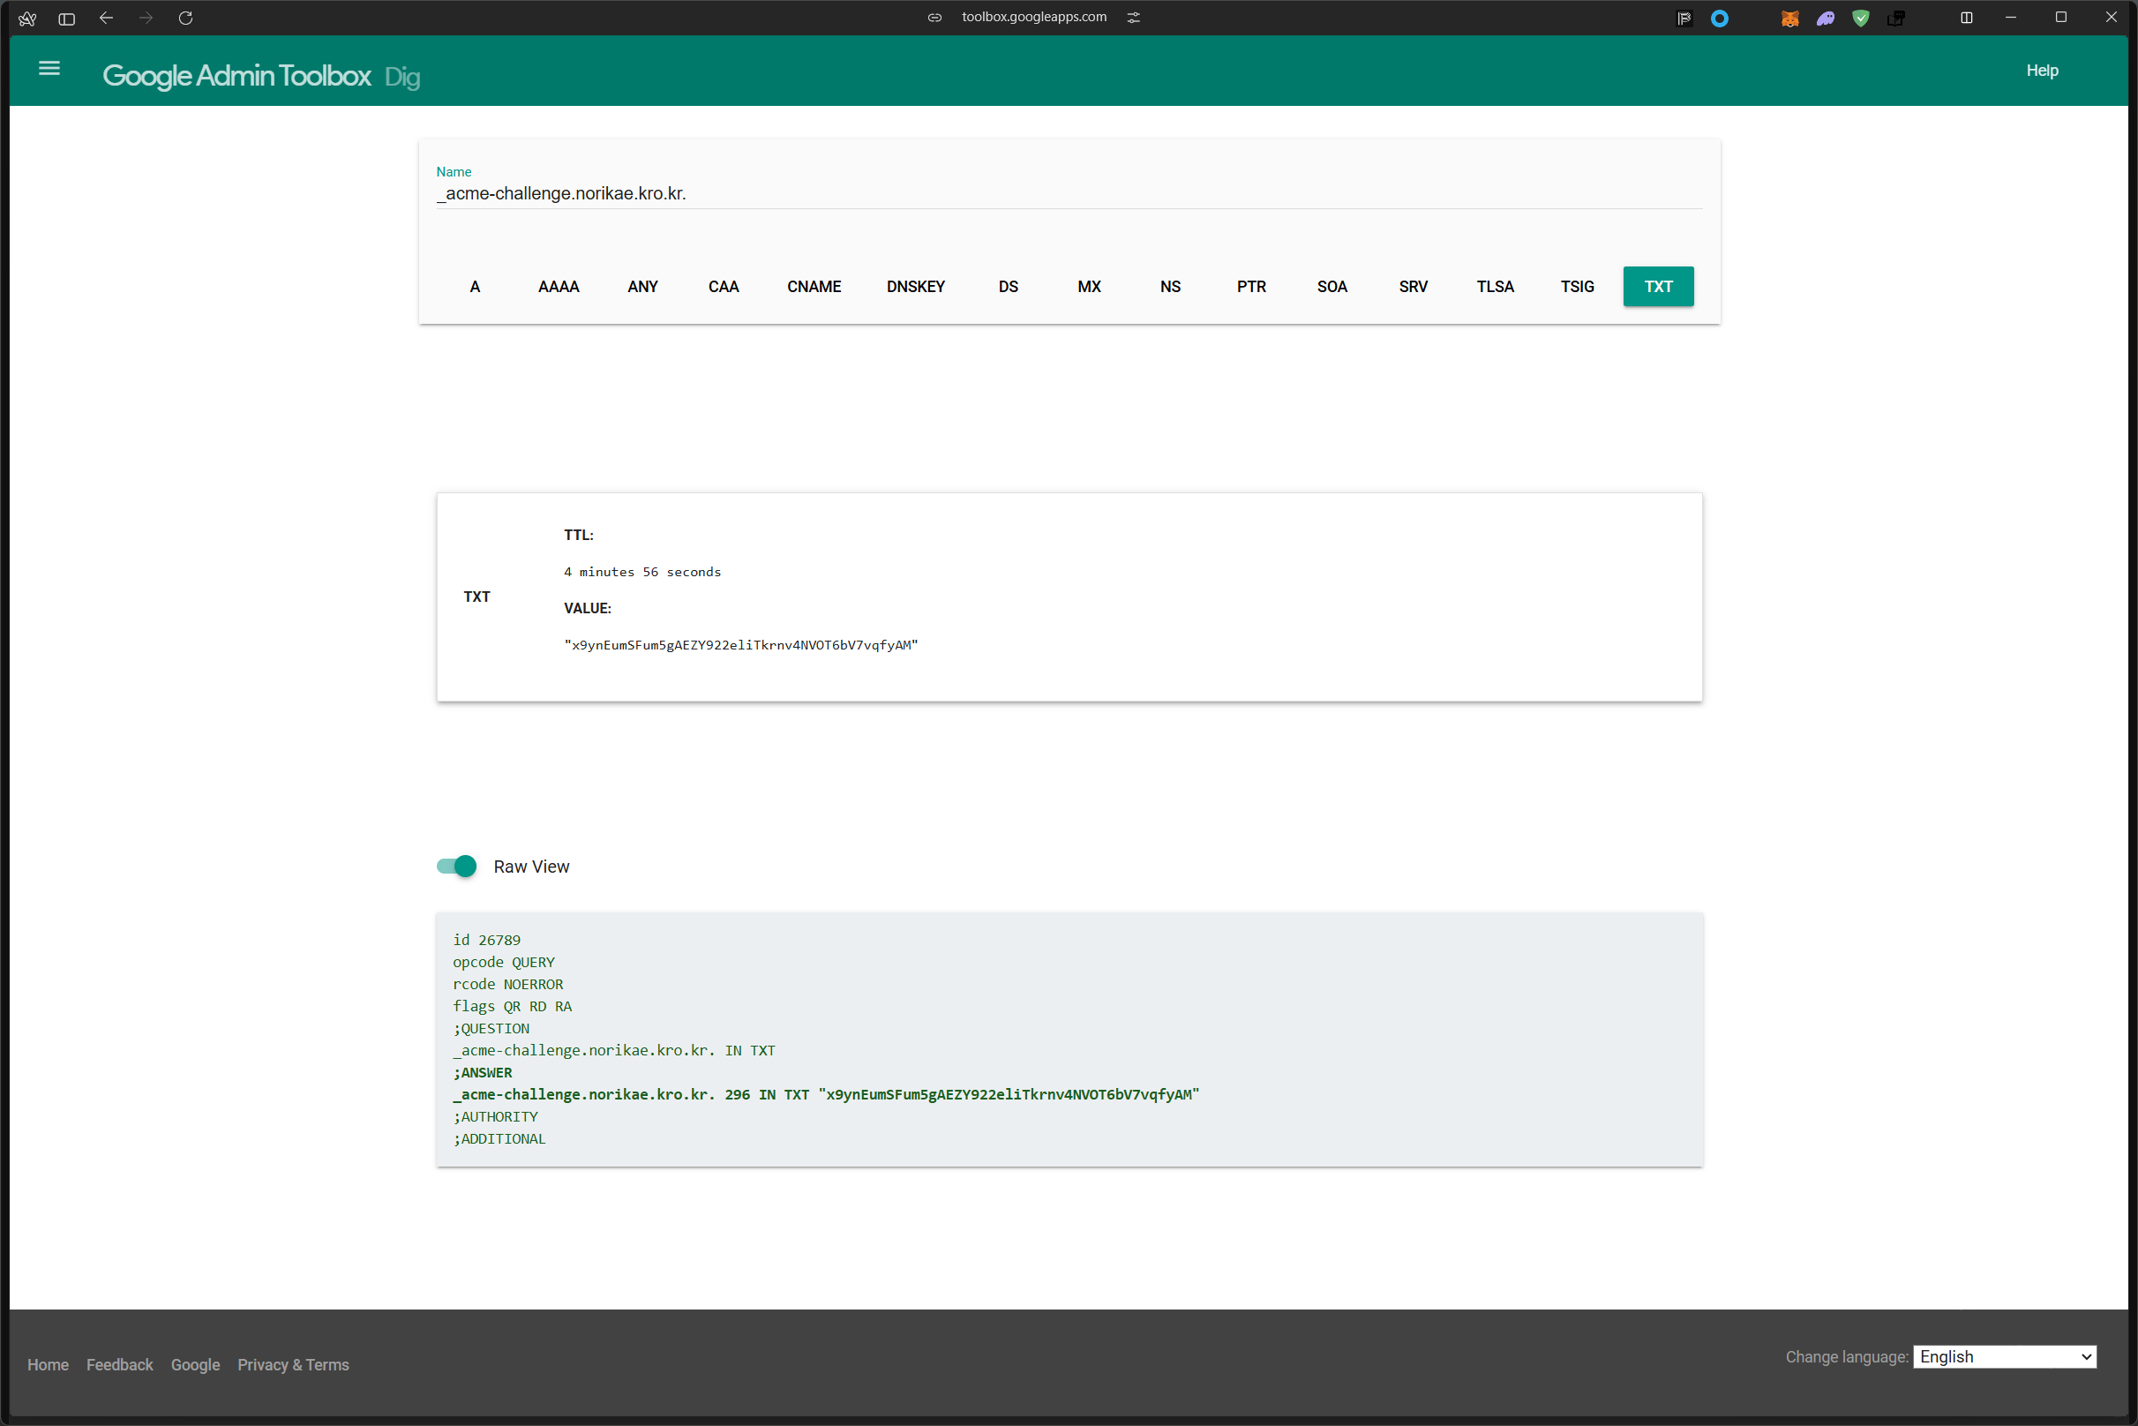Image resolution: width=2138 pixels, height=1426 pixels.
Task: Click the Arc browser logo icon
Action: click(x=27, y=19)
